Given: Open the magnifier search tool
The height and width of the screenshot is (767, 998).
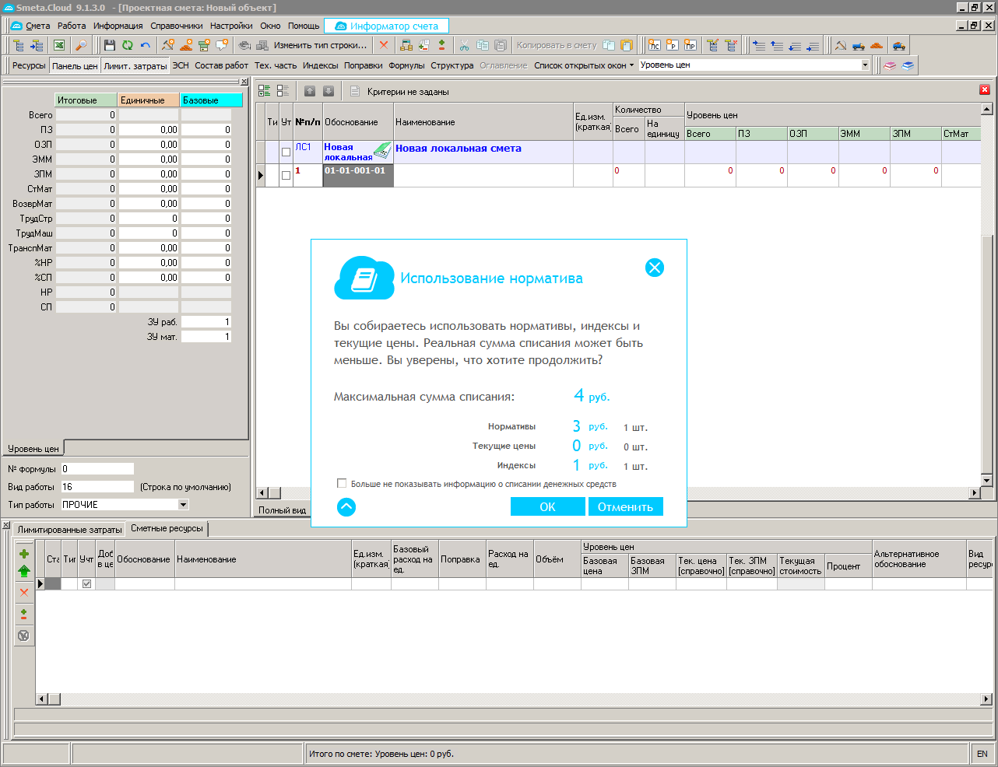Looking at the screenshot, I should [81, 45].
